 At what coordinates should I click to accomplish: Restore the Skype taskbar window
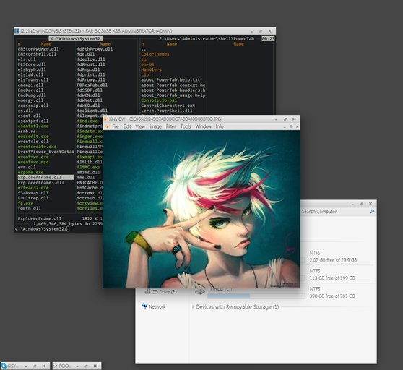tap(35, 366)
